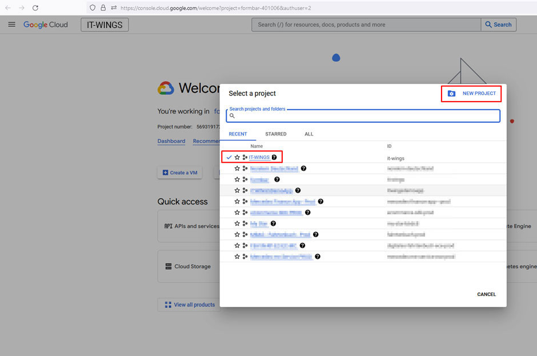
Task: Star the project directly below IT-WINGS
Action: pos(237,168)
